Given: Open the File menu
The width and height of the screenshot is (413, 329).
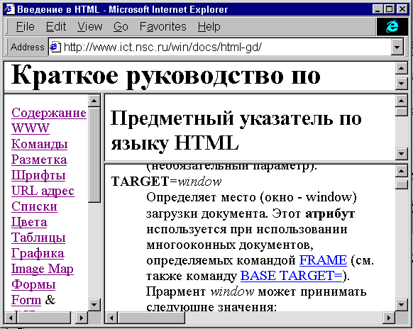Looking at the screenshot, I should click(x=25, y=26).
